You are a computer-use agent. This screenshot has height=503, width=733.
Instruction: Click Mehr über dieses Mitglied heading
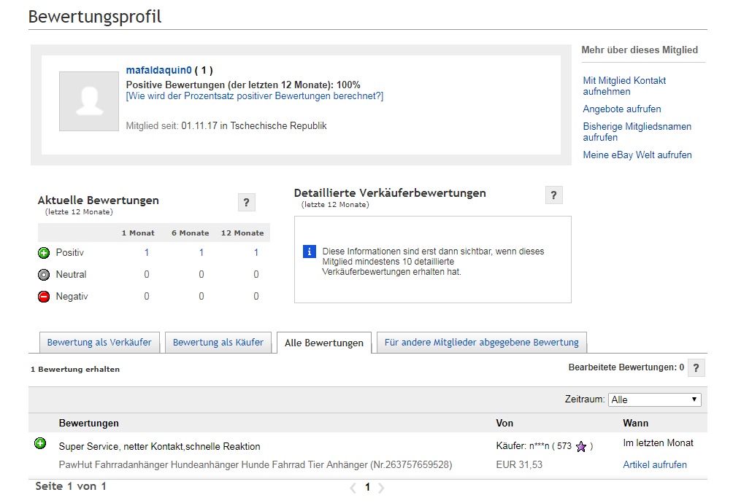[640, 50]
